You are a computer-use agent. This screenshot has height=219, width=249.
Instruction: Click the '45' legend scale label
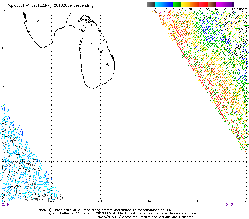[x=224, y=9]
